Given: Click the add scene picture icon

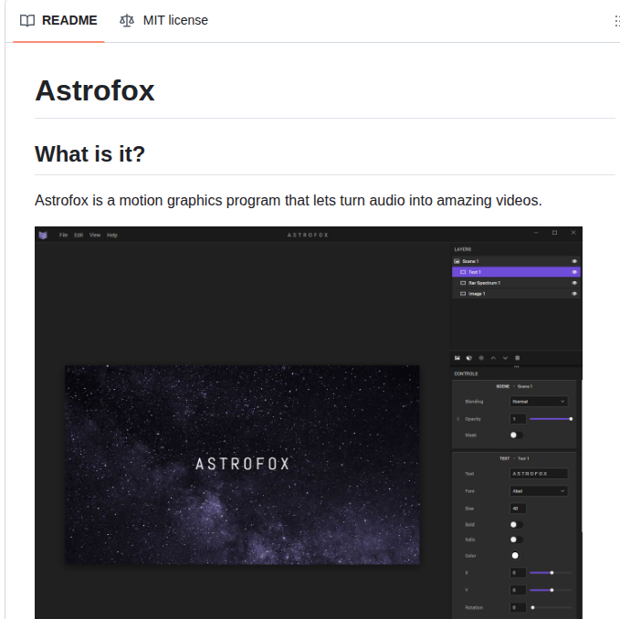Looking at the screenshot, I should 457,358.
